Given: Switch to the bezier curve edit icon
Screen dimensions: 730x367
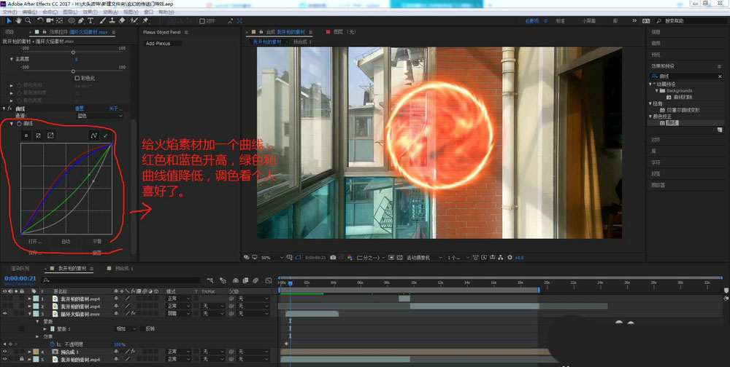Looking at the screenshot, I should pos(93,135).
